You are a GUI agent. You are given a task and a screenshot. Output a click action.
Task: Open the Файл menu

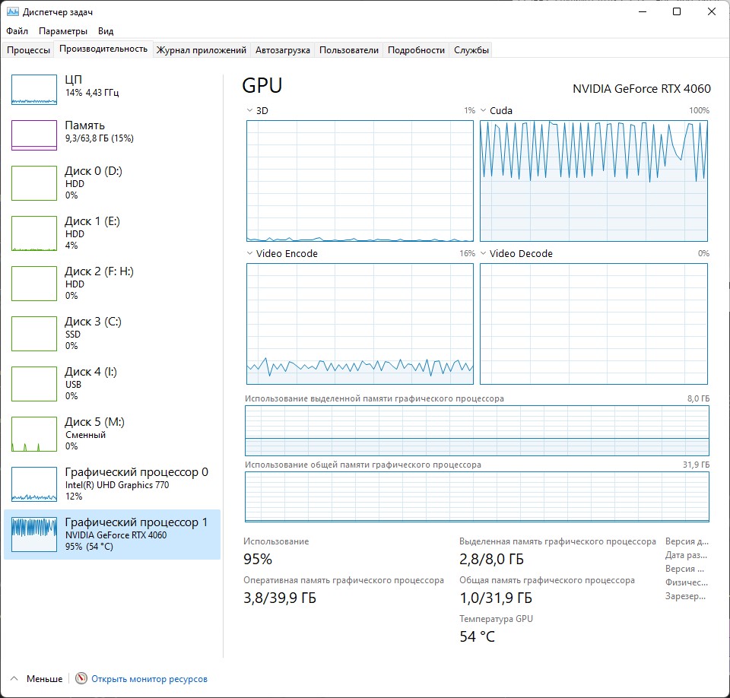tap(17, 30)
